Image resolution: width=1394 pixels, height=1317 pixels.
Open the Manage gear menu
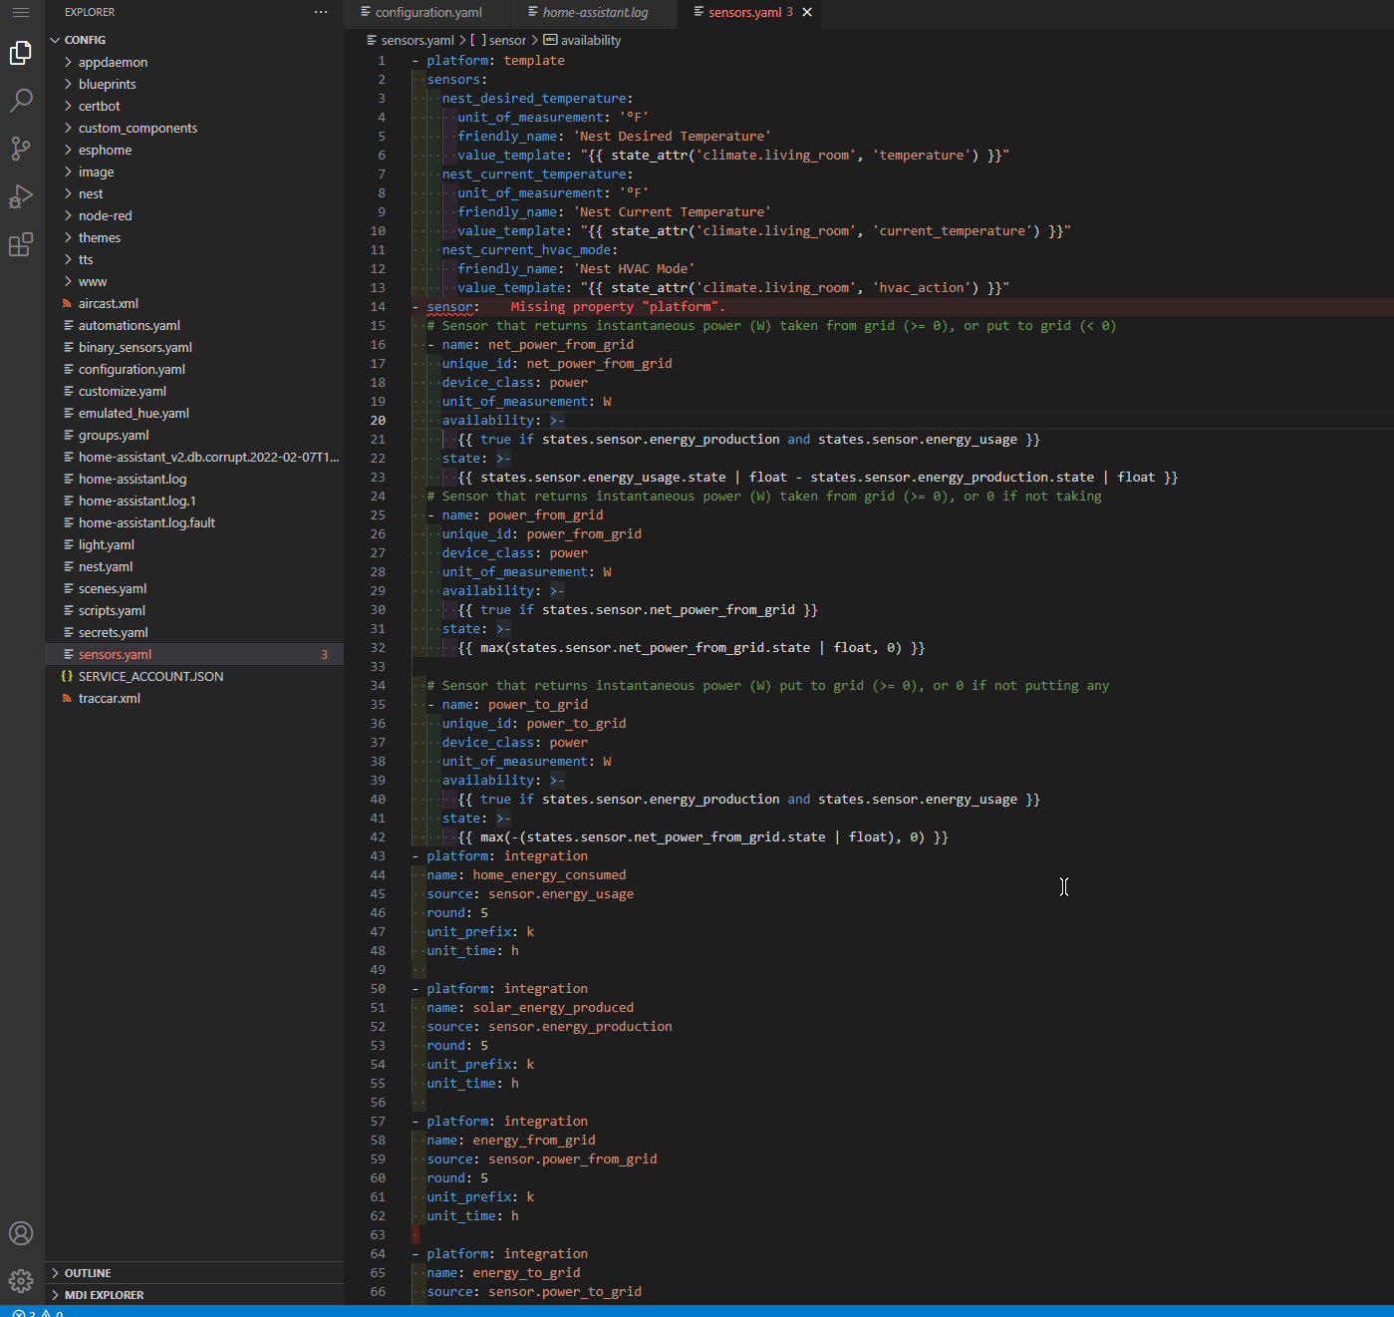tap(21, 1280)
